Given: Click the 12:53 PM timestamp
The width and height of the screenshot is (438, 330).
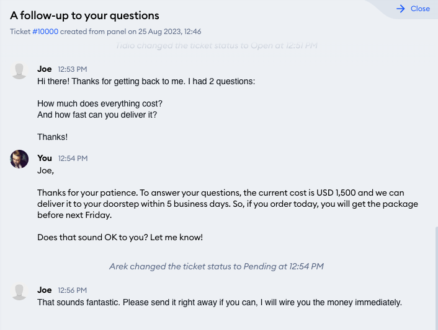Looking at the screenshot, I should tap(73, 69).
